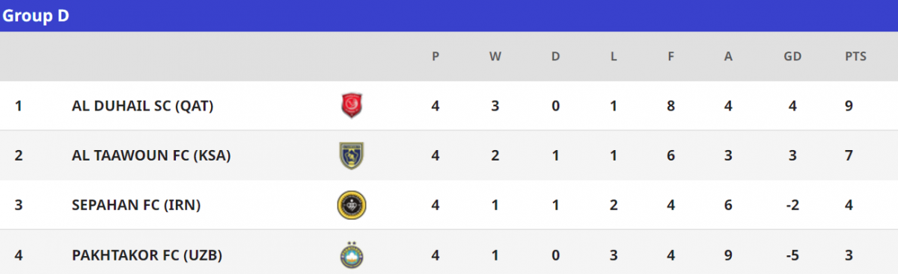The height and width of the screenshot is (274, 898).
Task: Click the P (played) column header
Action: [x=436, y=57]
